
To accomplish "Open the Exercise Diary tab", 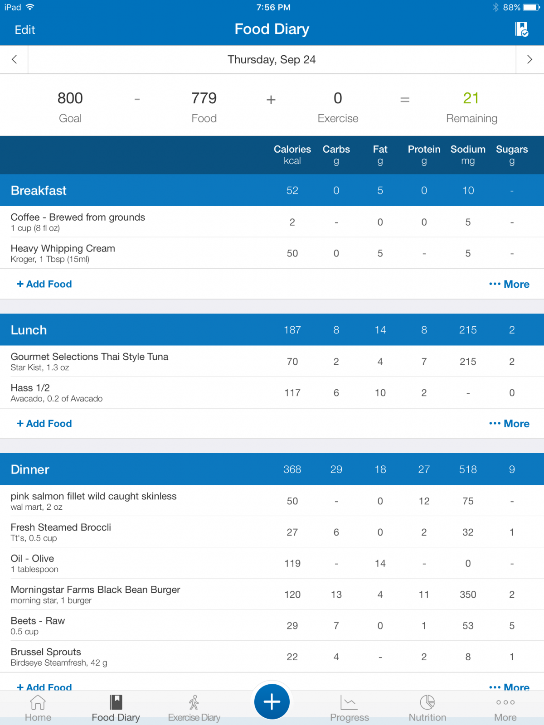I will pos(194,708).
